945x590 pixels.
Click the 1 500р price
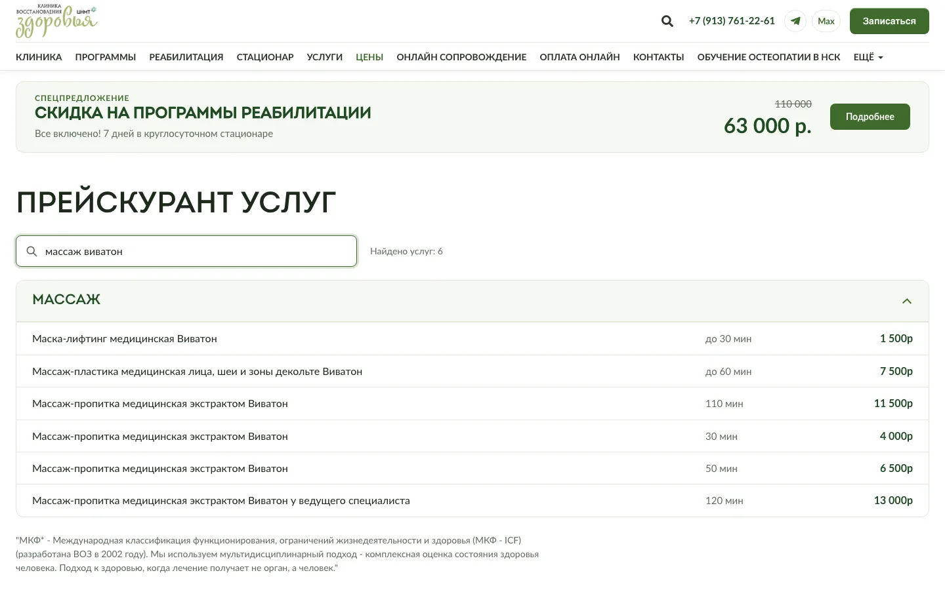pyautogui.click(x=896, y=339)
